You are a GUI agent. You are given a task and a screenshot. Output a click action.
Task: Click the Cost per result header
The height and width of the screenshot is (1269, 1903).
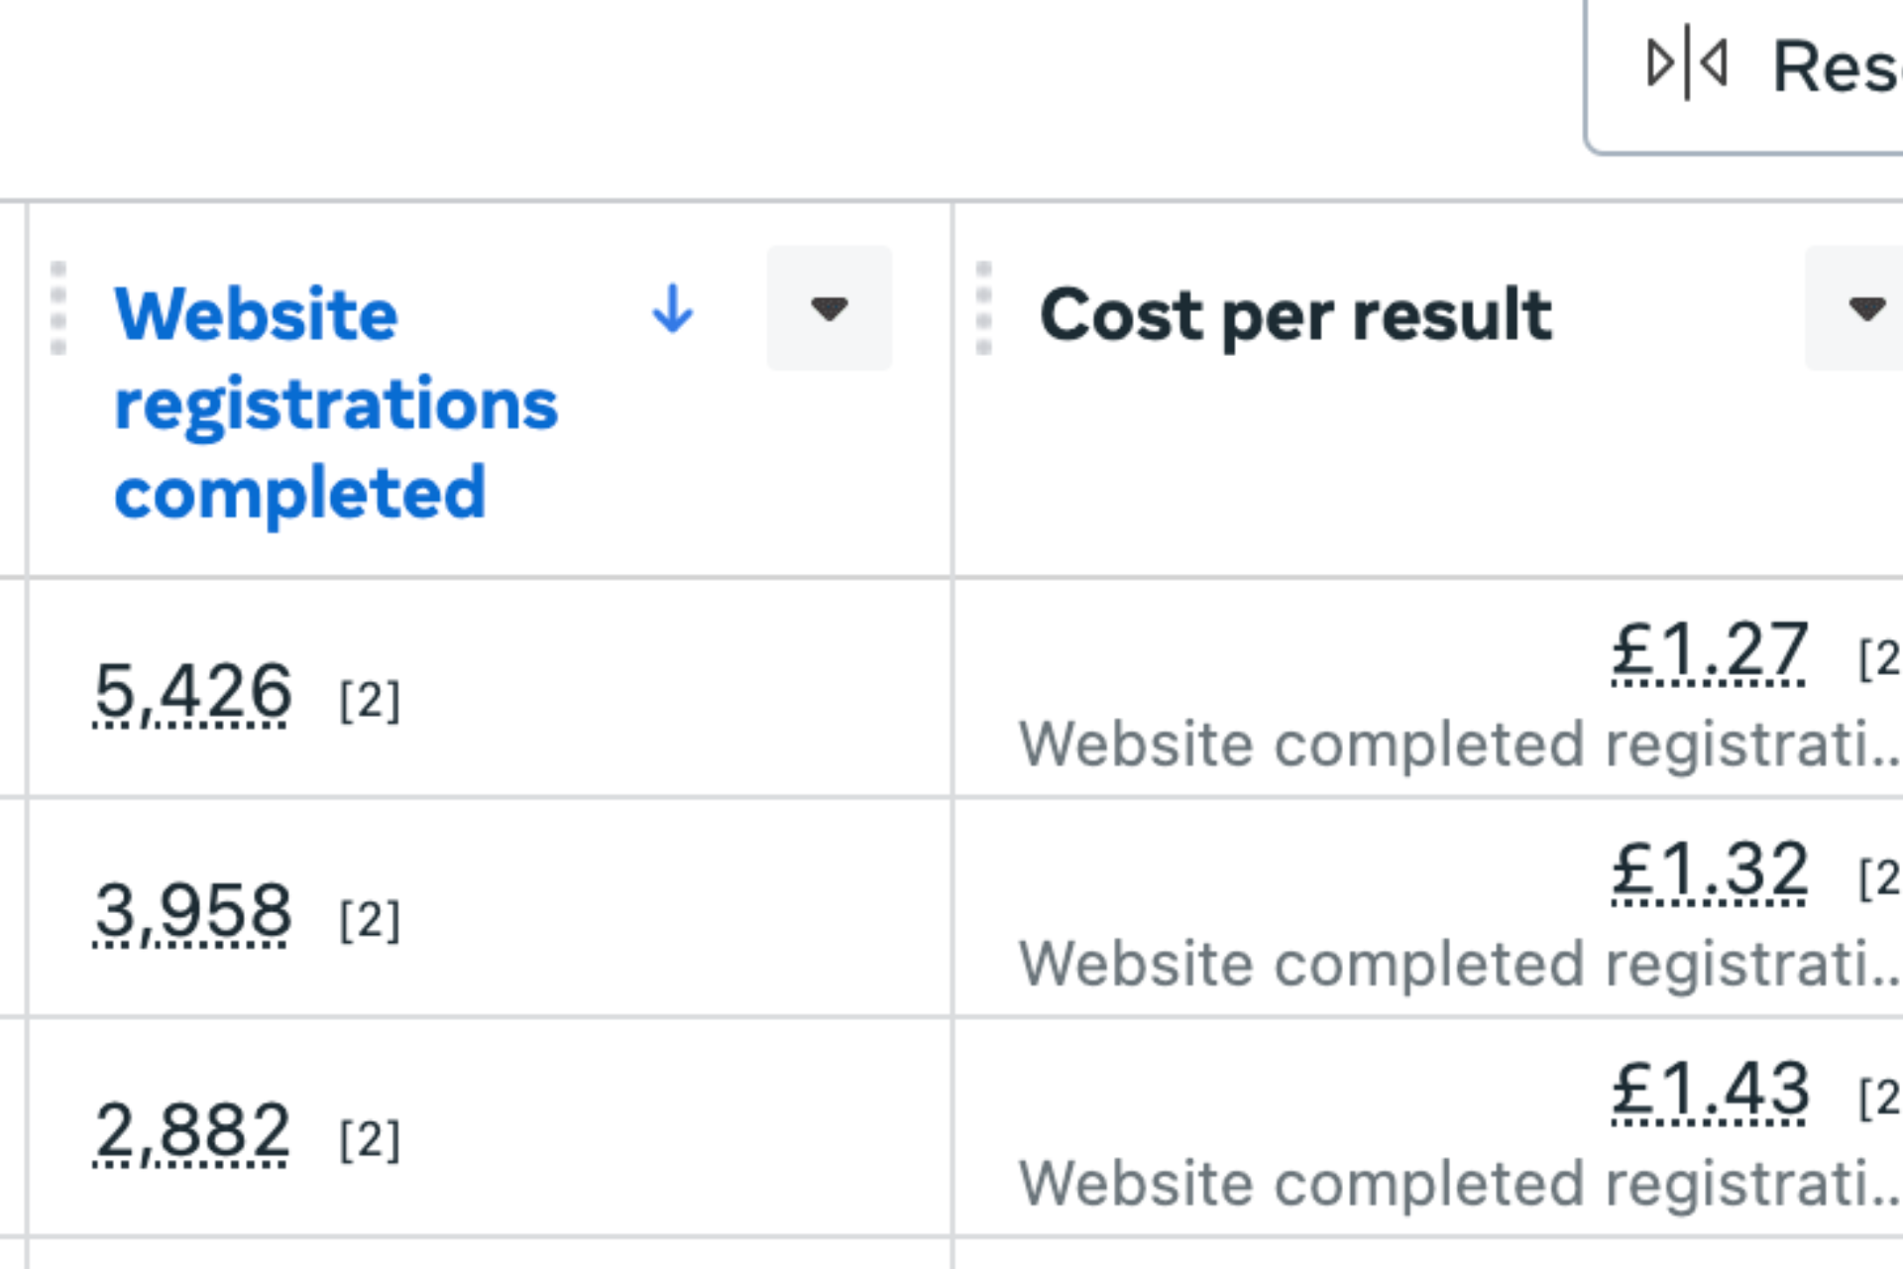coord(1295,315)
